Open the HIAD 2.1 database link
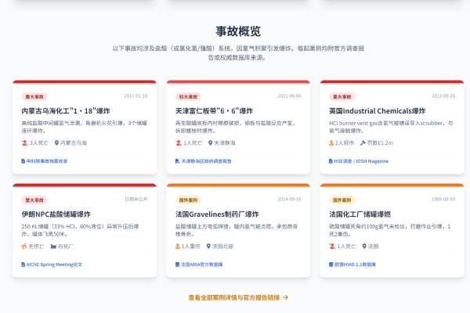The width and height of the screenshot is (470, 313). point(352,264)
